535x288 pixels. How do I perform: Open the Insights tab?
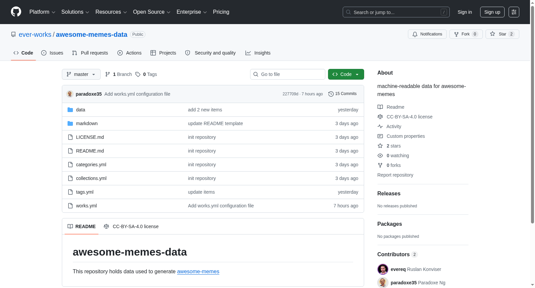258,53
